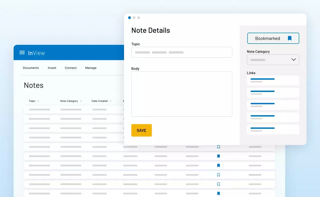Open the Documents menu

tap(31, 68)
